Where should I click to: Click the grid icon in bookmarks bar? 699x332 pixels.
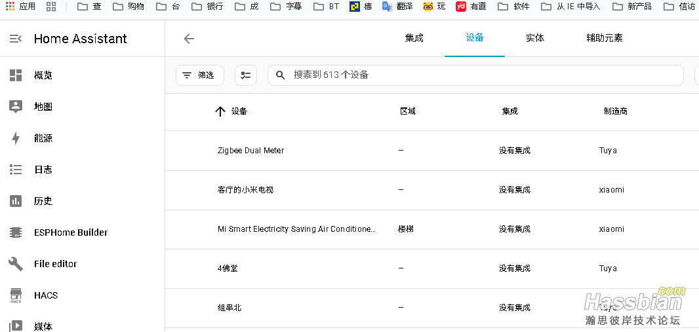[51, 7]
